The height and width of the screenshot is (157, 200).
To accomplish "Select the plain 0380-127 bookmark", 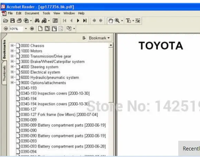I will pos(29,109).
